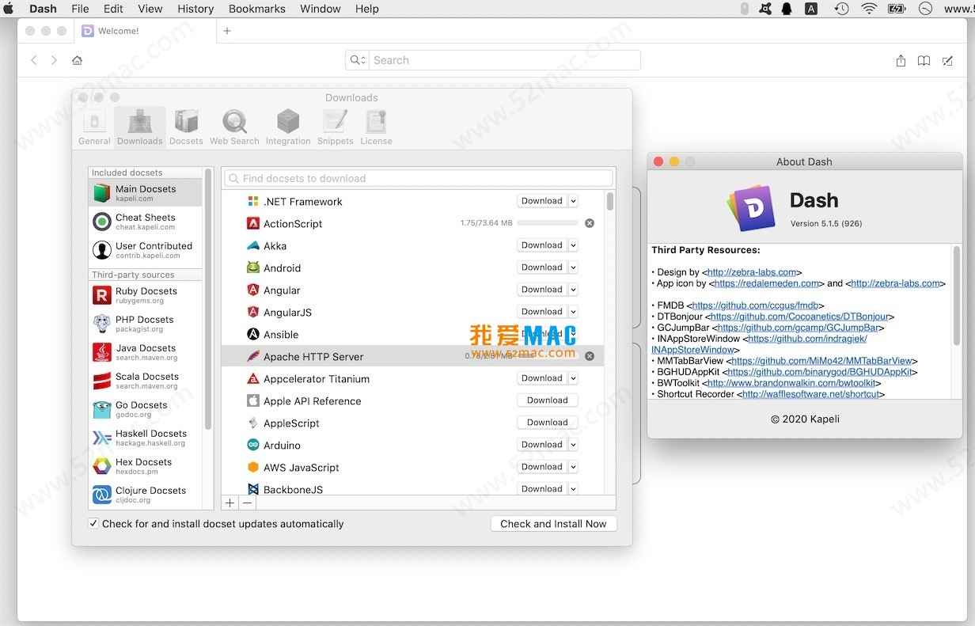Click the magnifier icon in the main Search field
This screenshot has width=975, height=626.
coord(357,60)
